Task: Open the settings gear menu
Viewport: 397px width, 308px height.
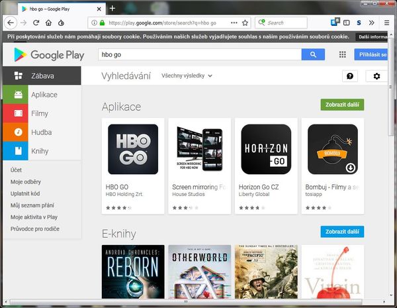Action: pyautogui.click(x=376, y=76)
